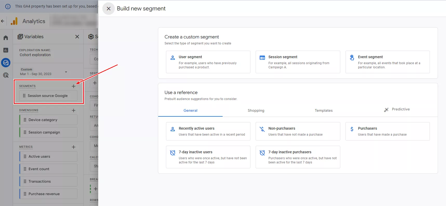Click the back arrow beside Analytics logo
This screenshot has height=206, width=446.
pos(3,21)
